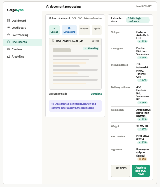The image size is (160, 187).
Task: Click the warning icon on the 81% signature badge
Action: tap(140, 159)
